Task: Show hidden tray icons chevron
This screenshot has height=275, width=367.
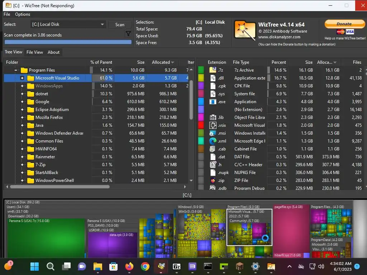Action: point(290,266)
